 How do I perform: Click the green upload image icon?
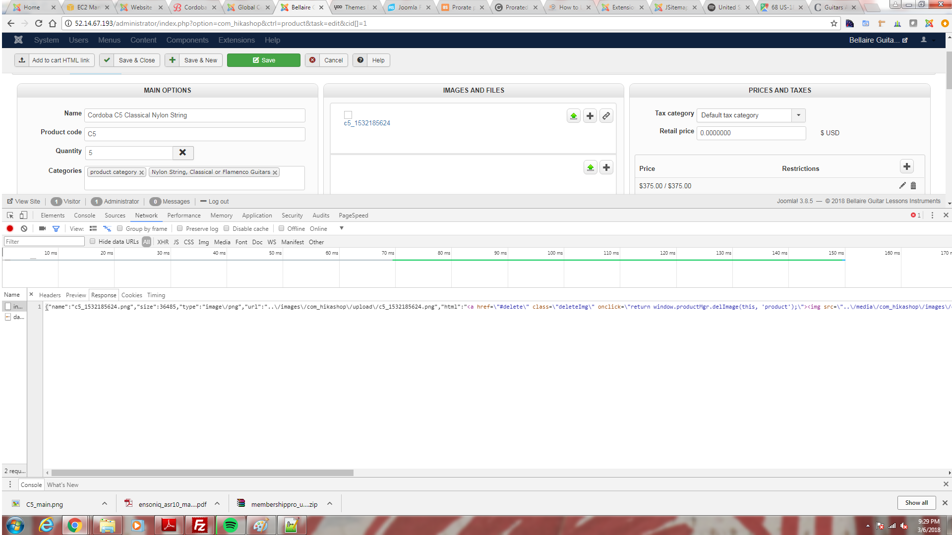[573, 116]
